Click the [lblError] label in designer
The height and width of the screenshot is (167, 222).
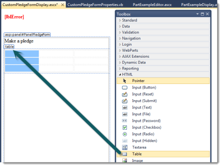(x=14, y=17)
